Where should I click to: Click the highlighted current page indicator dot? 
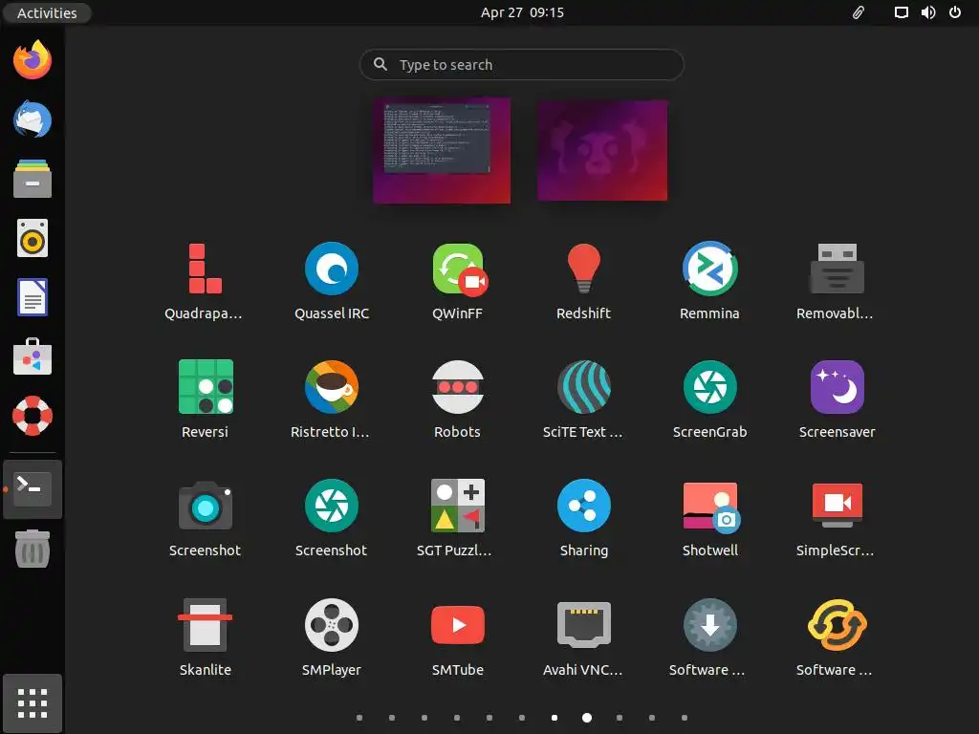(x=587, y=718)
